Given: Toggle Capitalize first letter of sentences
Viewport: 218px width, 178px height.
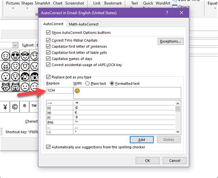Looking at the screenshot, I should click(48, 46).
